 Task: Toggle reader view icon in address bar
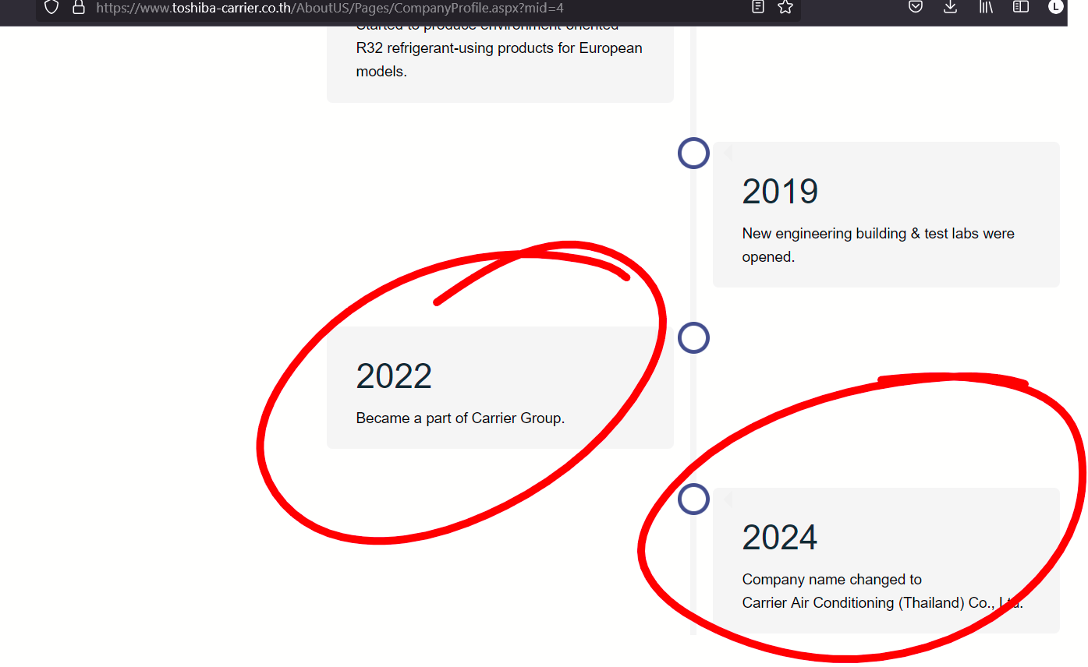tap(757, 7)
